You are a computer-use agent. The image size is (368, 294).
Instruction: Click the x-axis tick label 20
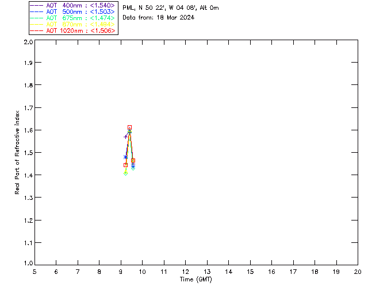coord(358,272)
